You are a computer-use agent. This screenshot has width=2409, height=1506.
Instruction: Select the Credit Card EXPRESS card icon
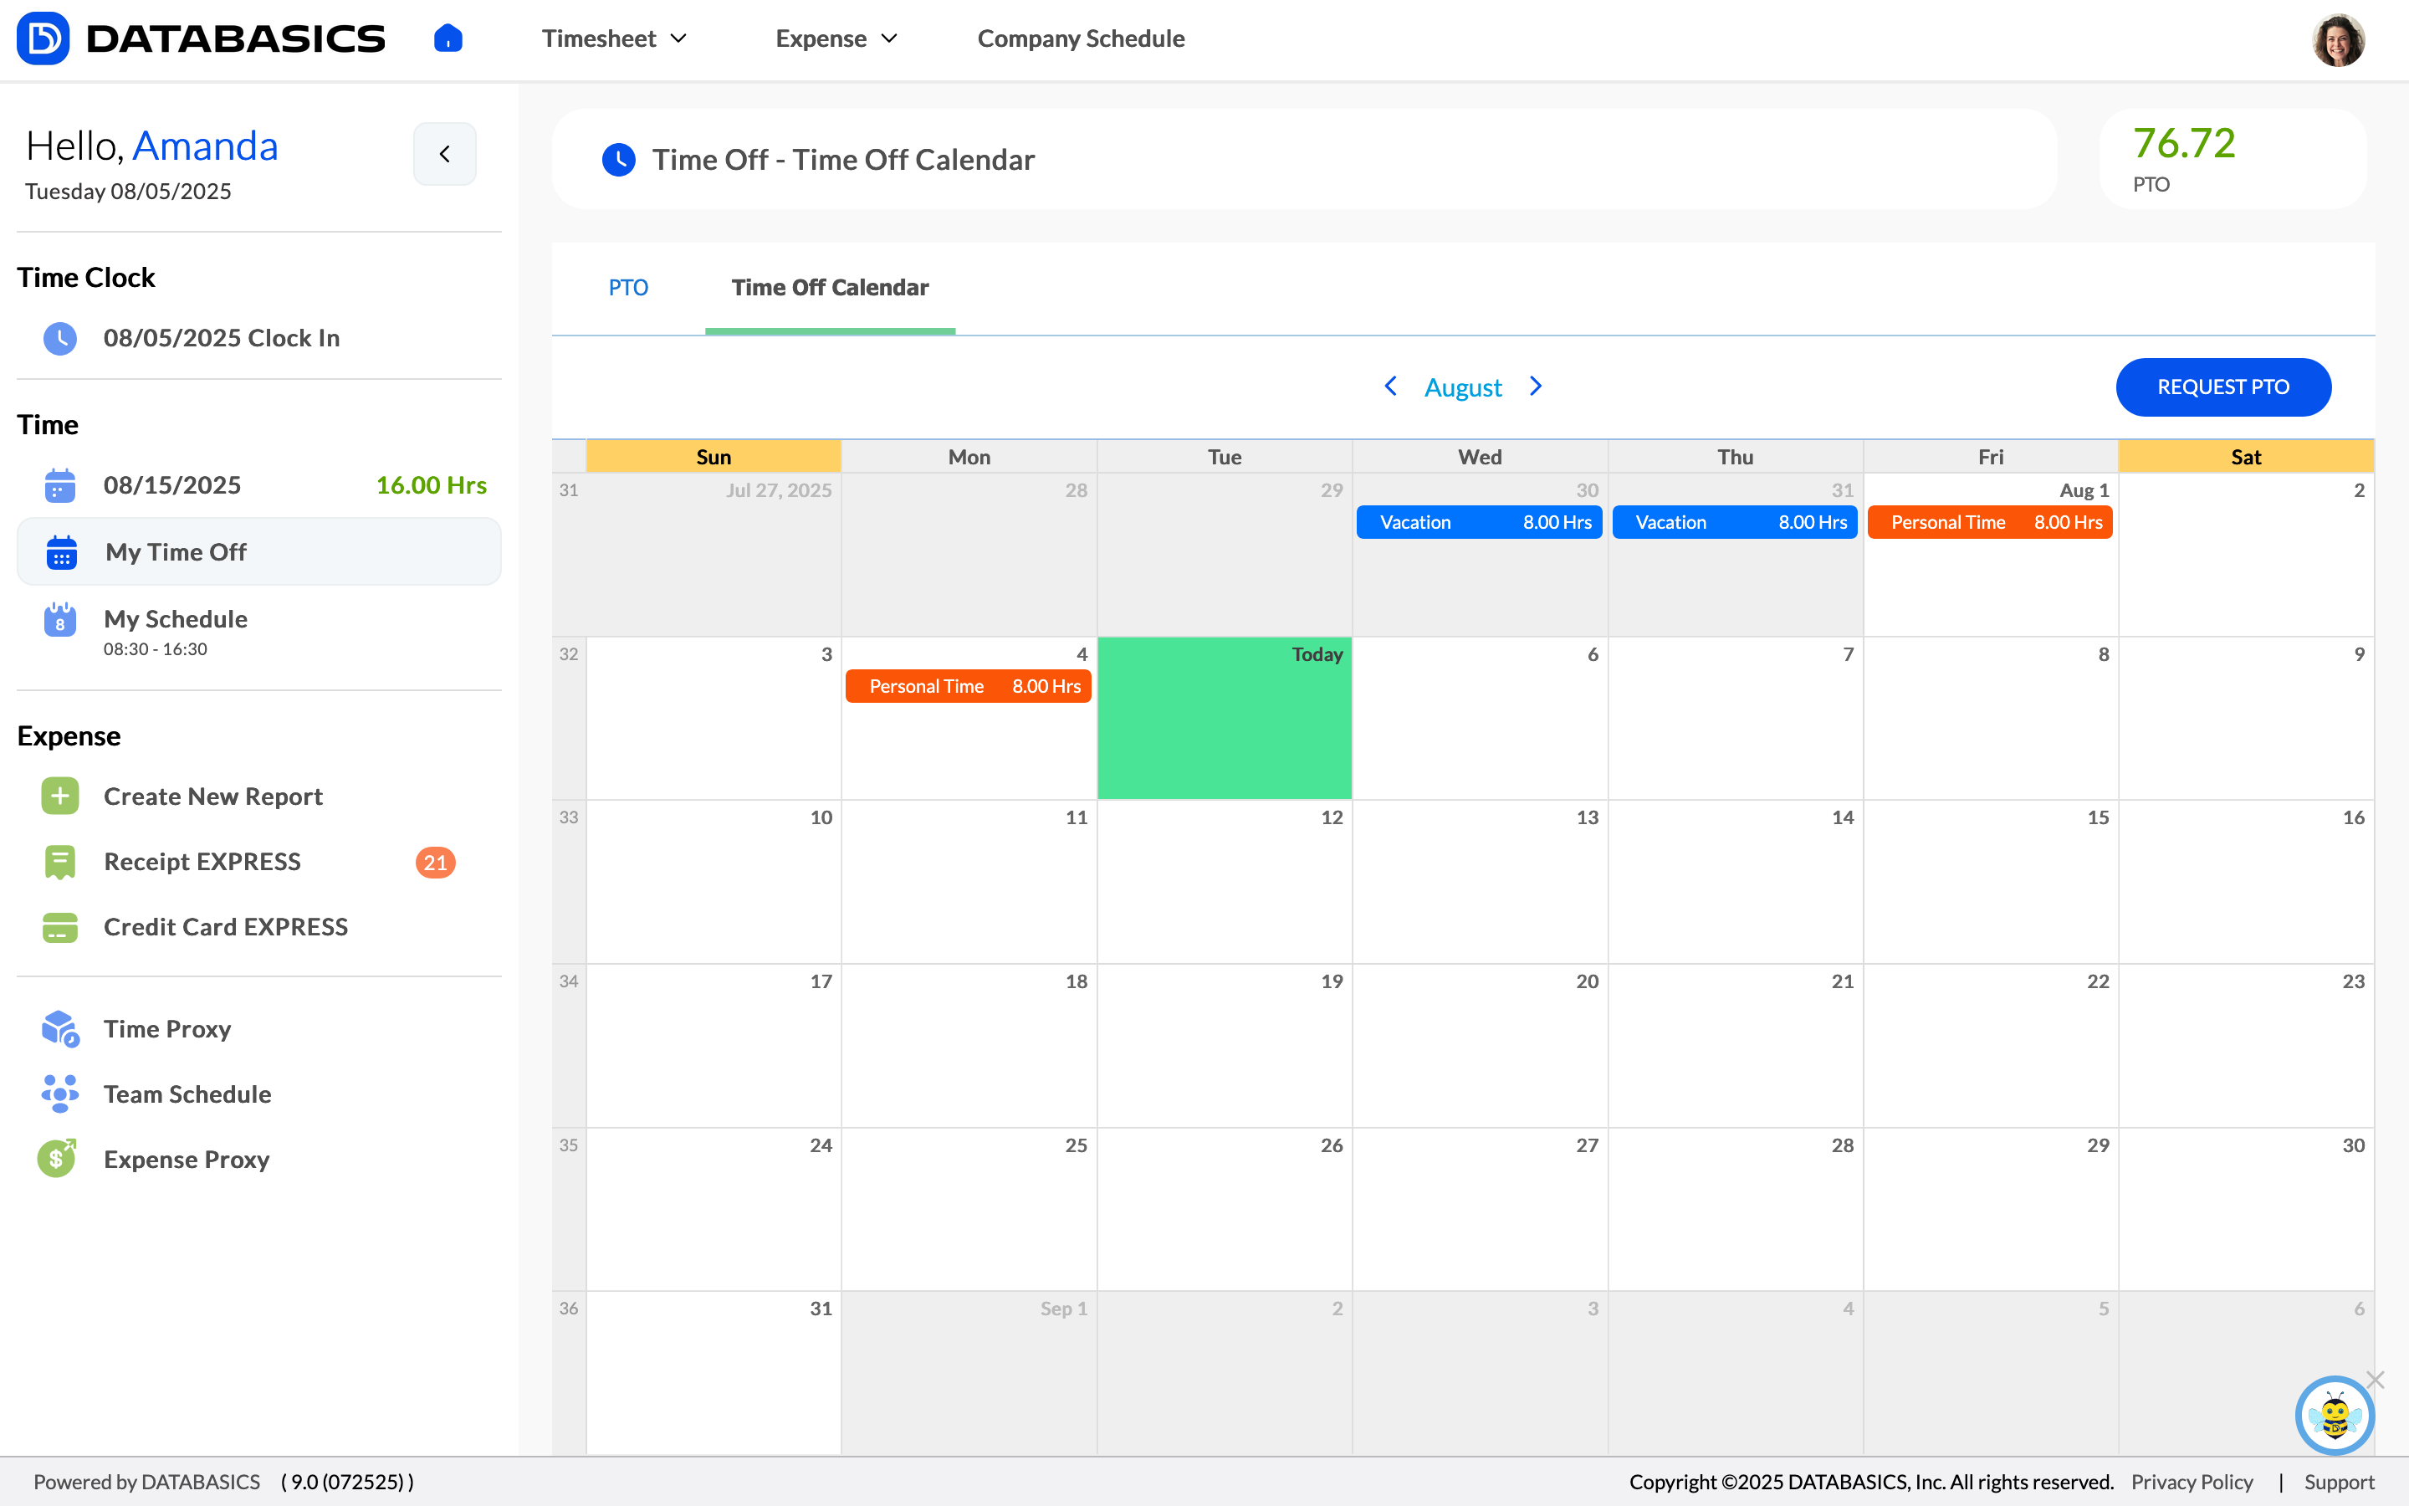(59, 927)
